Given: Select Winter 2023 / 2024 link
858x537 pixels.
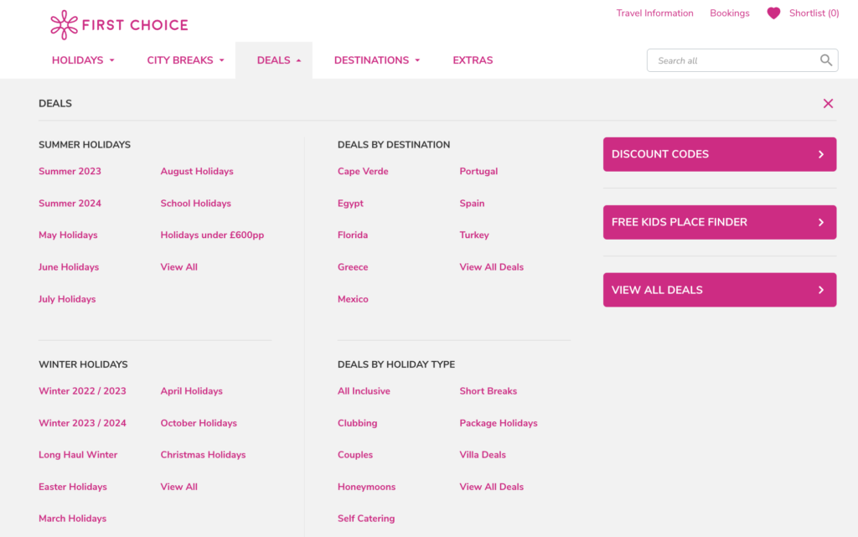Looking at the screenshot, I should (82, 423).
